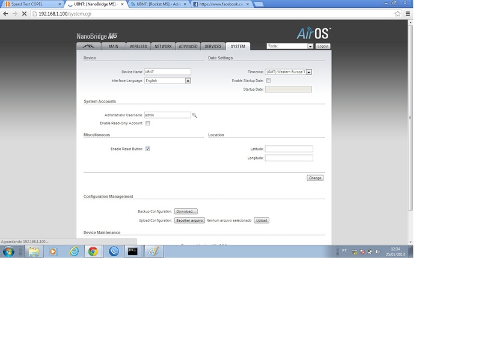Open Interface Language dropdown
Screen dimensions: 481x348
tap(168, 80)
